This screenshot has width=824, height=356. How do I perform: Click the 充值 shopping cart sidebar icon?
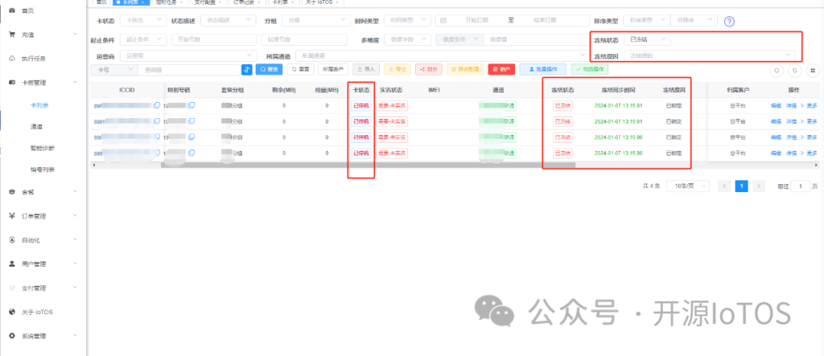click(x=11, y=34)
